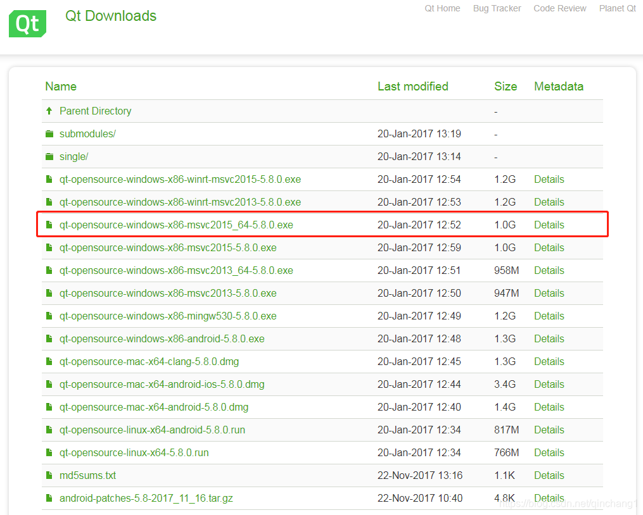Click the folder icon beside single/
This screenshot has height=515, width=643.
point(49,156)
